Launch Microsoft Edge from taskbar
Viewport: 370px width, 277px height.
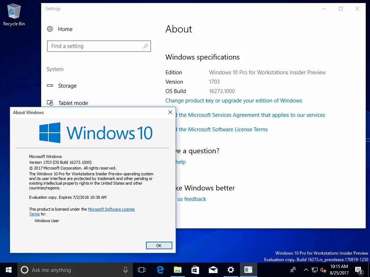coord(160,270)
